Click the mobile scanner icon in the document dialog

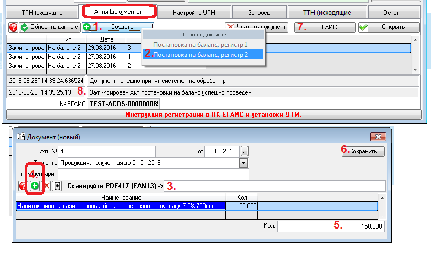57,186
